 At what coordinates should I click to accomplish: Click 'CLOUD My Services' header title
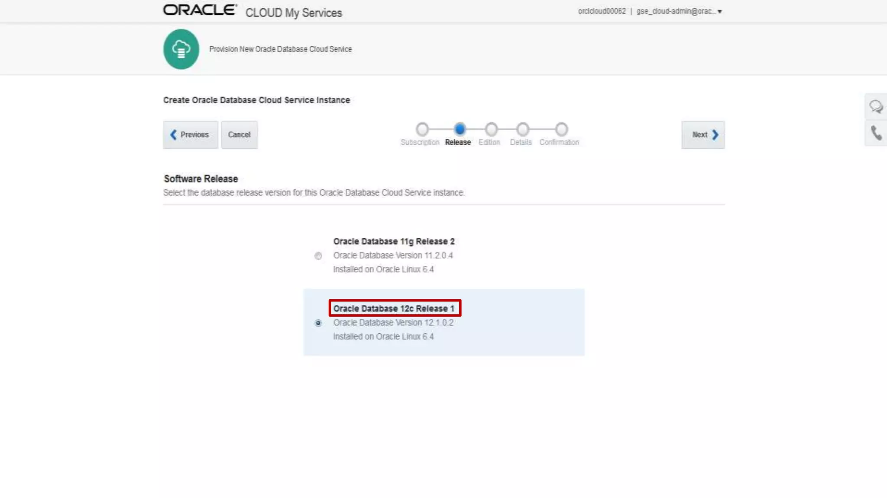294,13
